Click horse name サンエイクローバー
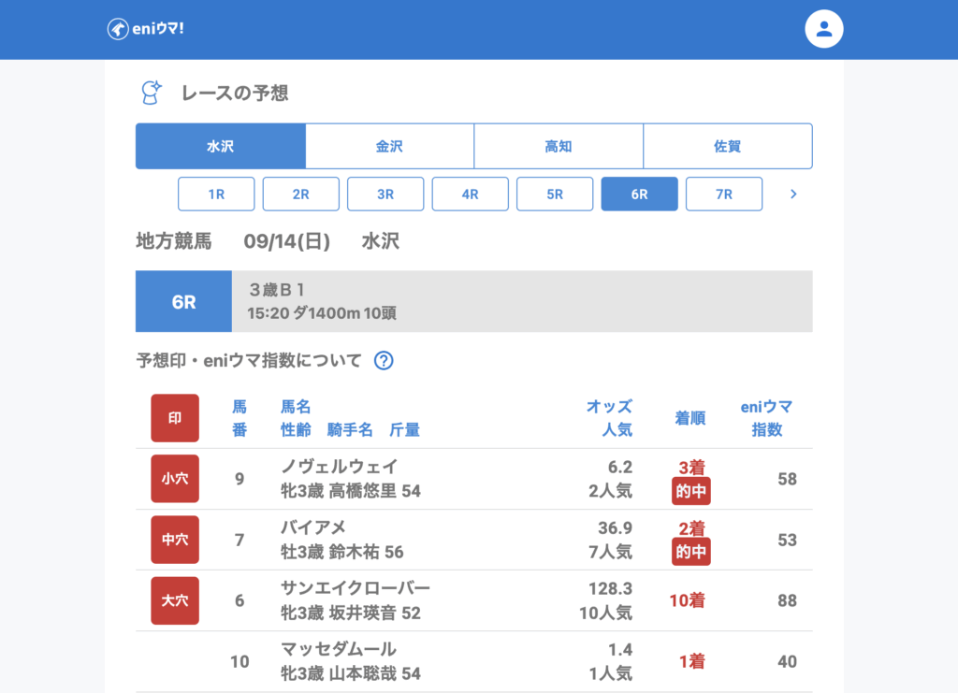 pyautogui.click(x=355, y=588)
